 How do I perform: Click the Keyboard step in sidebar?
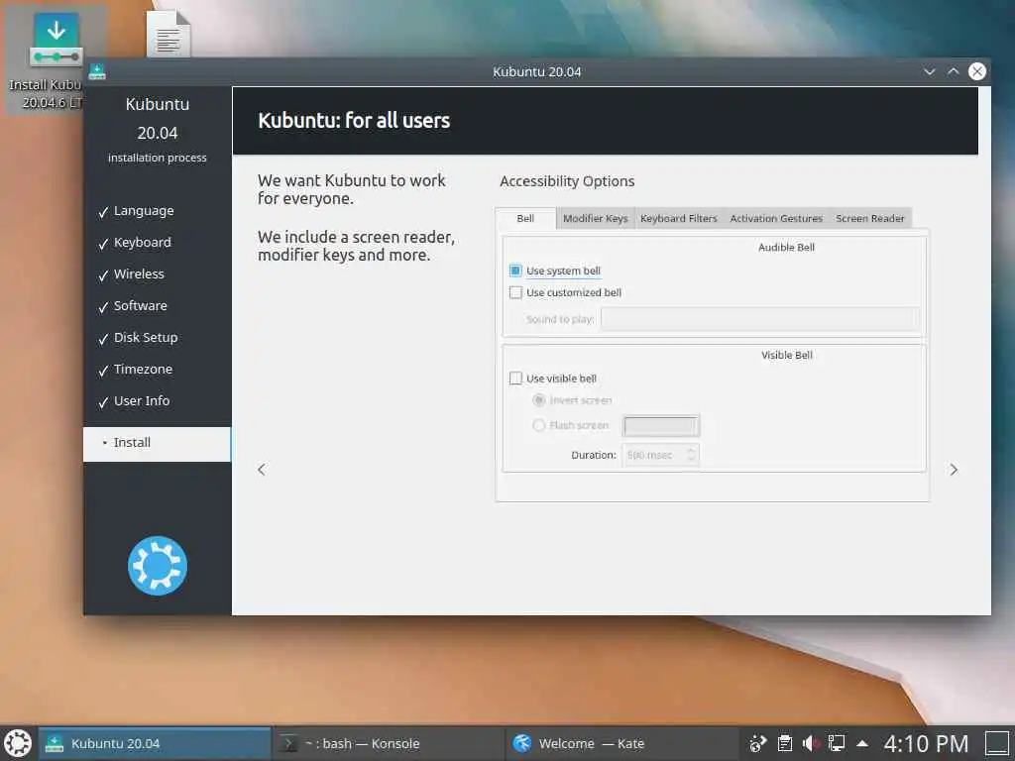pos(143,243)
